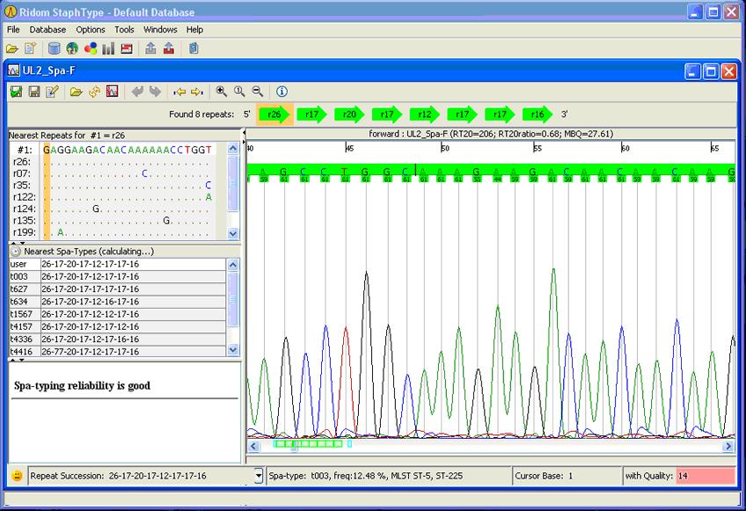Select the highlighted r26 repeat arrow
Screen dimensions: 746x511
(274, 114)
